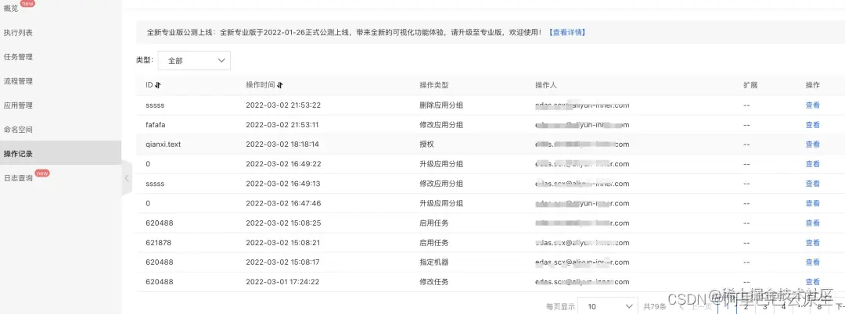
Task: Click 查看 for the 16:49:13 修改应用分组 record
Action: [813, 184]
